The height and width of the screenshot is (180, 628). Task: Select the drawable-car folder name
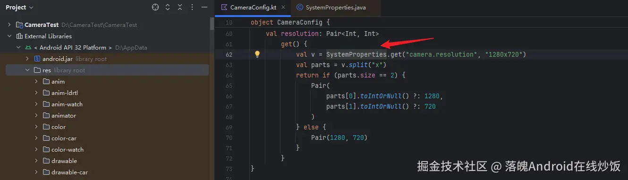[x=69, y=172]
